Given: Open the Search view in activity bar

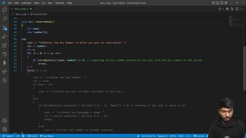Looking at the screenshot, I should click(x=4, y=19).
